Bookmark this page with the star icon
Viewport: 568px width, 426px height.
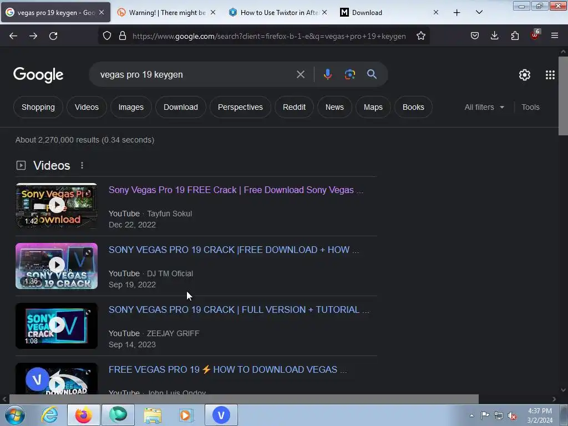420,36
